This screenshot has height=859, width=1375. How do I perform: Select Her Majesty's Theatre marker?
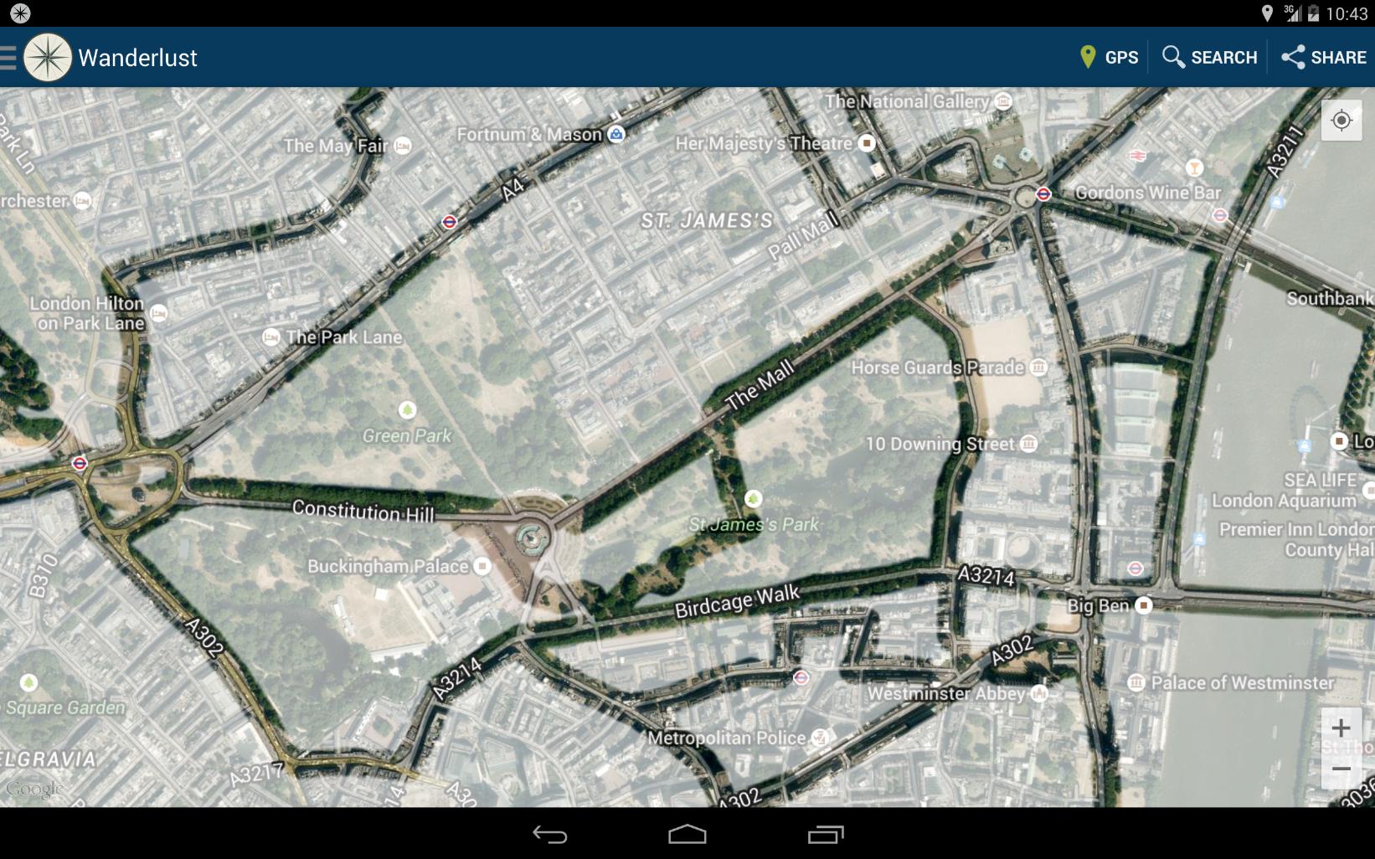point(868,143)
